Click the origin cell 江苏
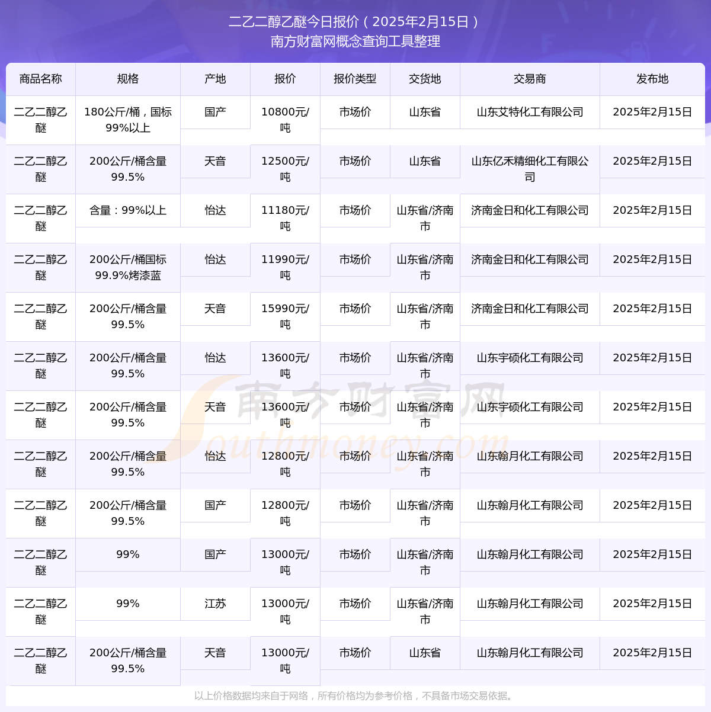The width and height of the screenshot is (711, 712). tap(216, 604)
